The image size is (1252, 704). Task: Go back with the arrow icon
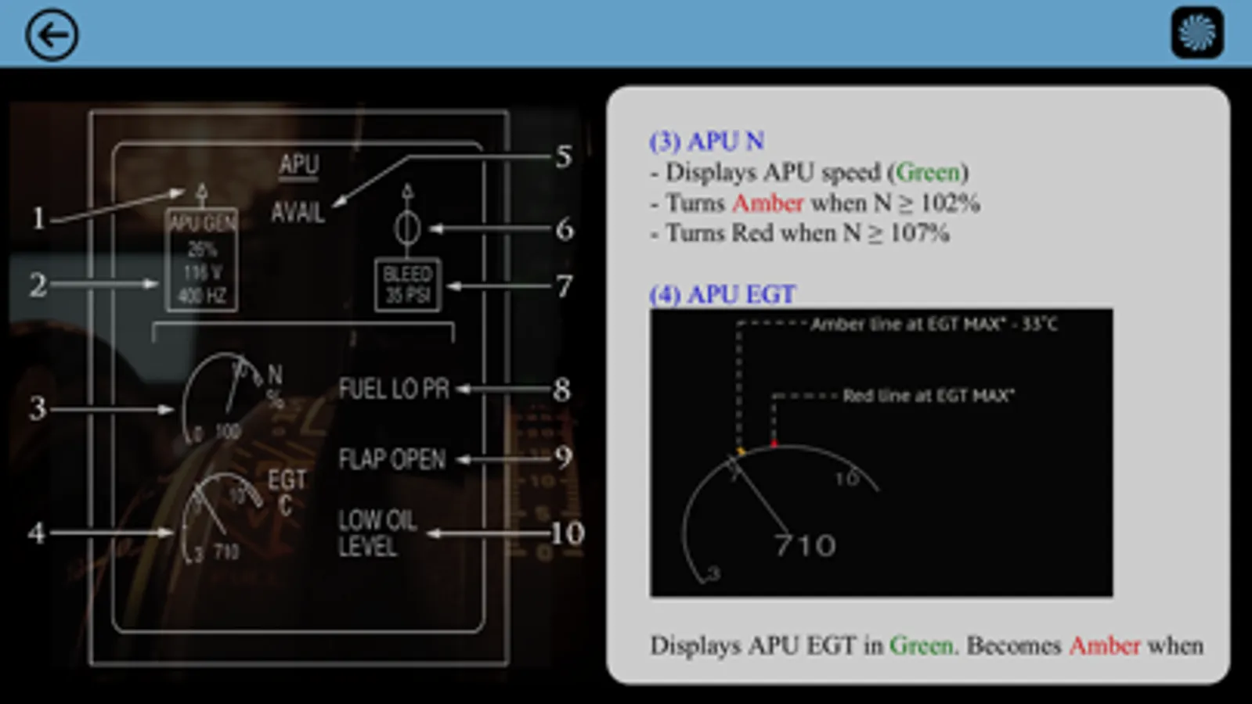[52, 34]
